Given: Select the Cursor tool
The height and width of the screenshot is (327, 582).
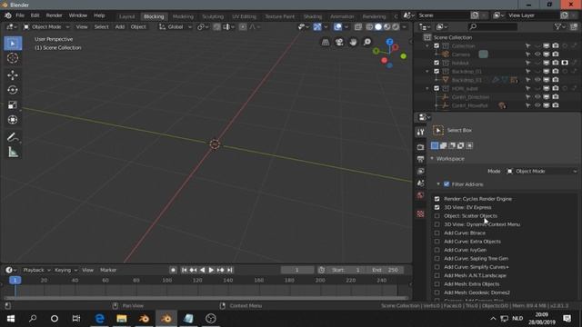Looking at the screenshot, I should pos(13,58).
